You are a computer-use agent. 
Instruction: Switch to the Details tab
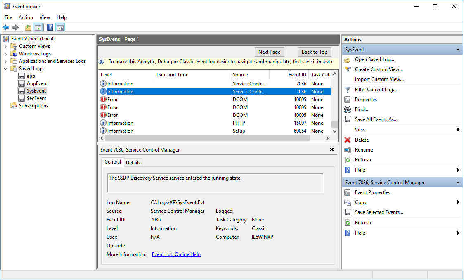click(133, 162)
